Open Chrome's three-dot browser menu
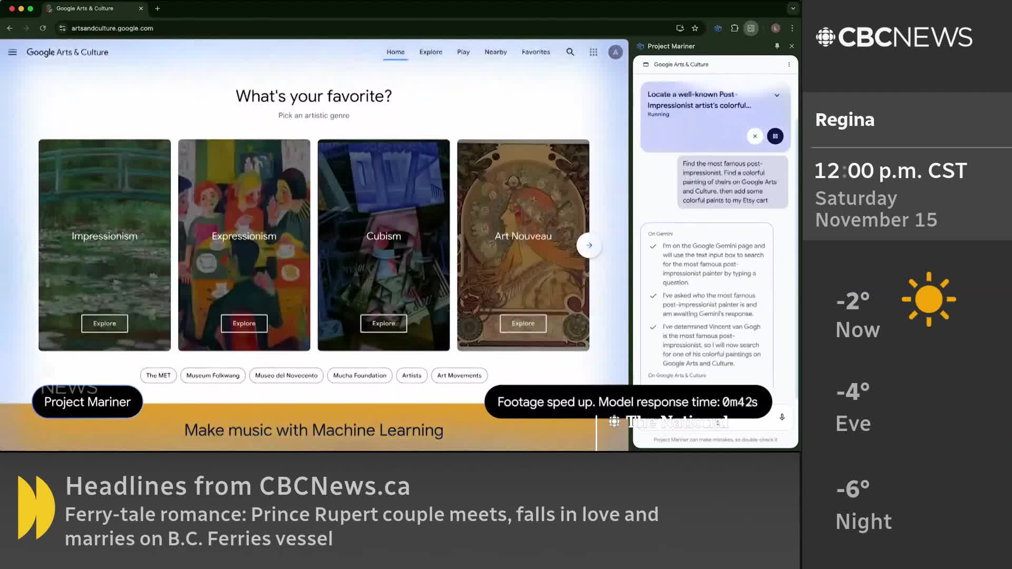This screenshot has height=569, width=1012. pyautogui.click(x=792, y=28)
